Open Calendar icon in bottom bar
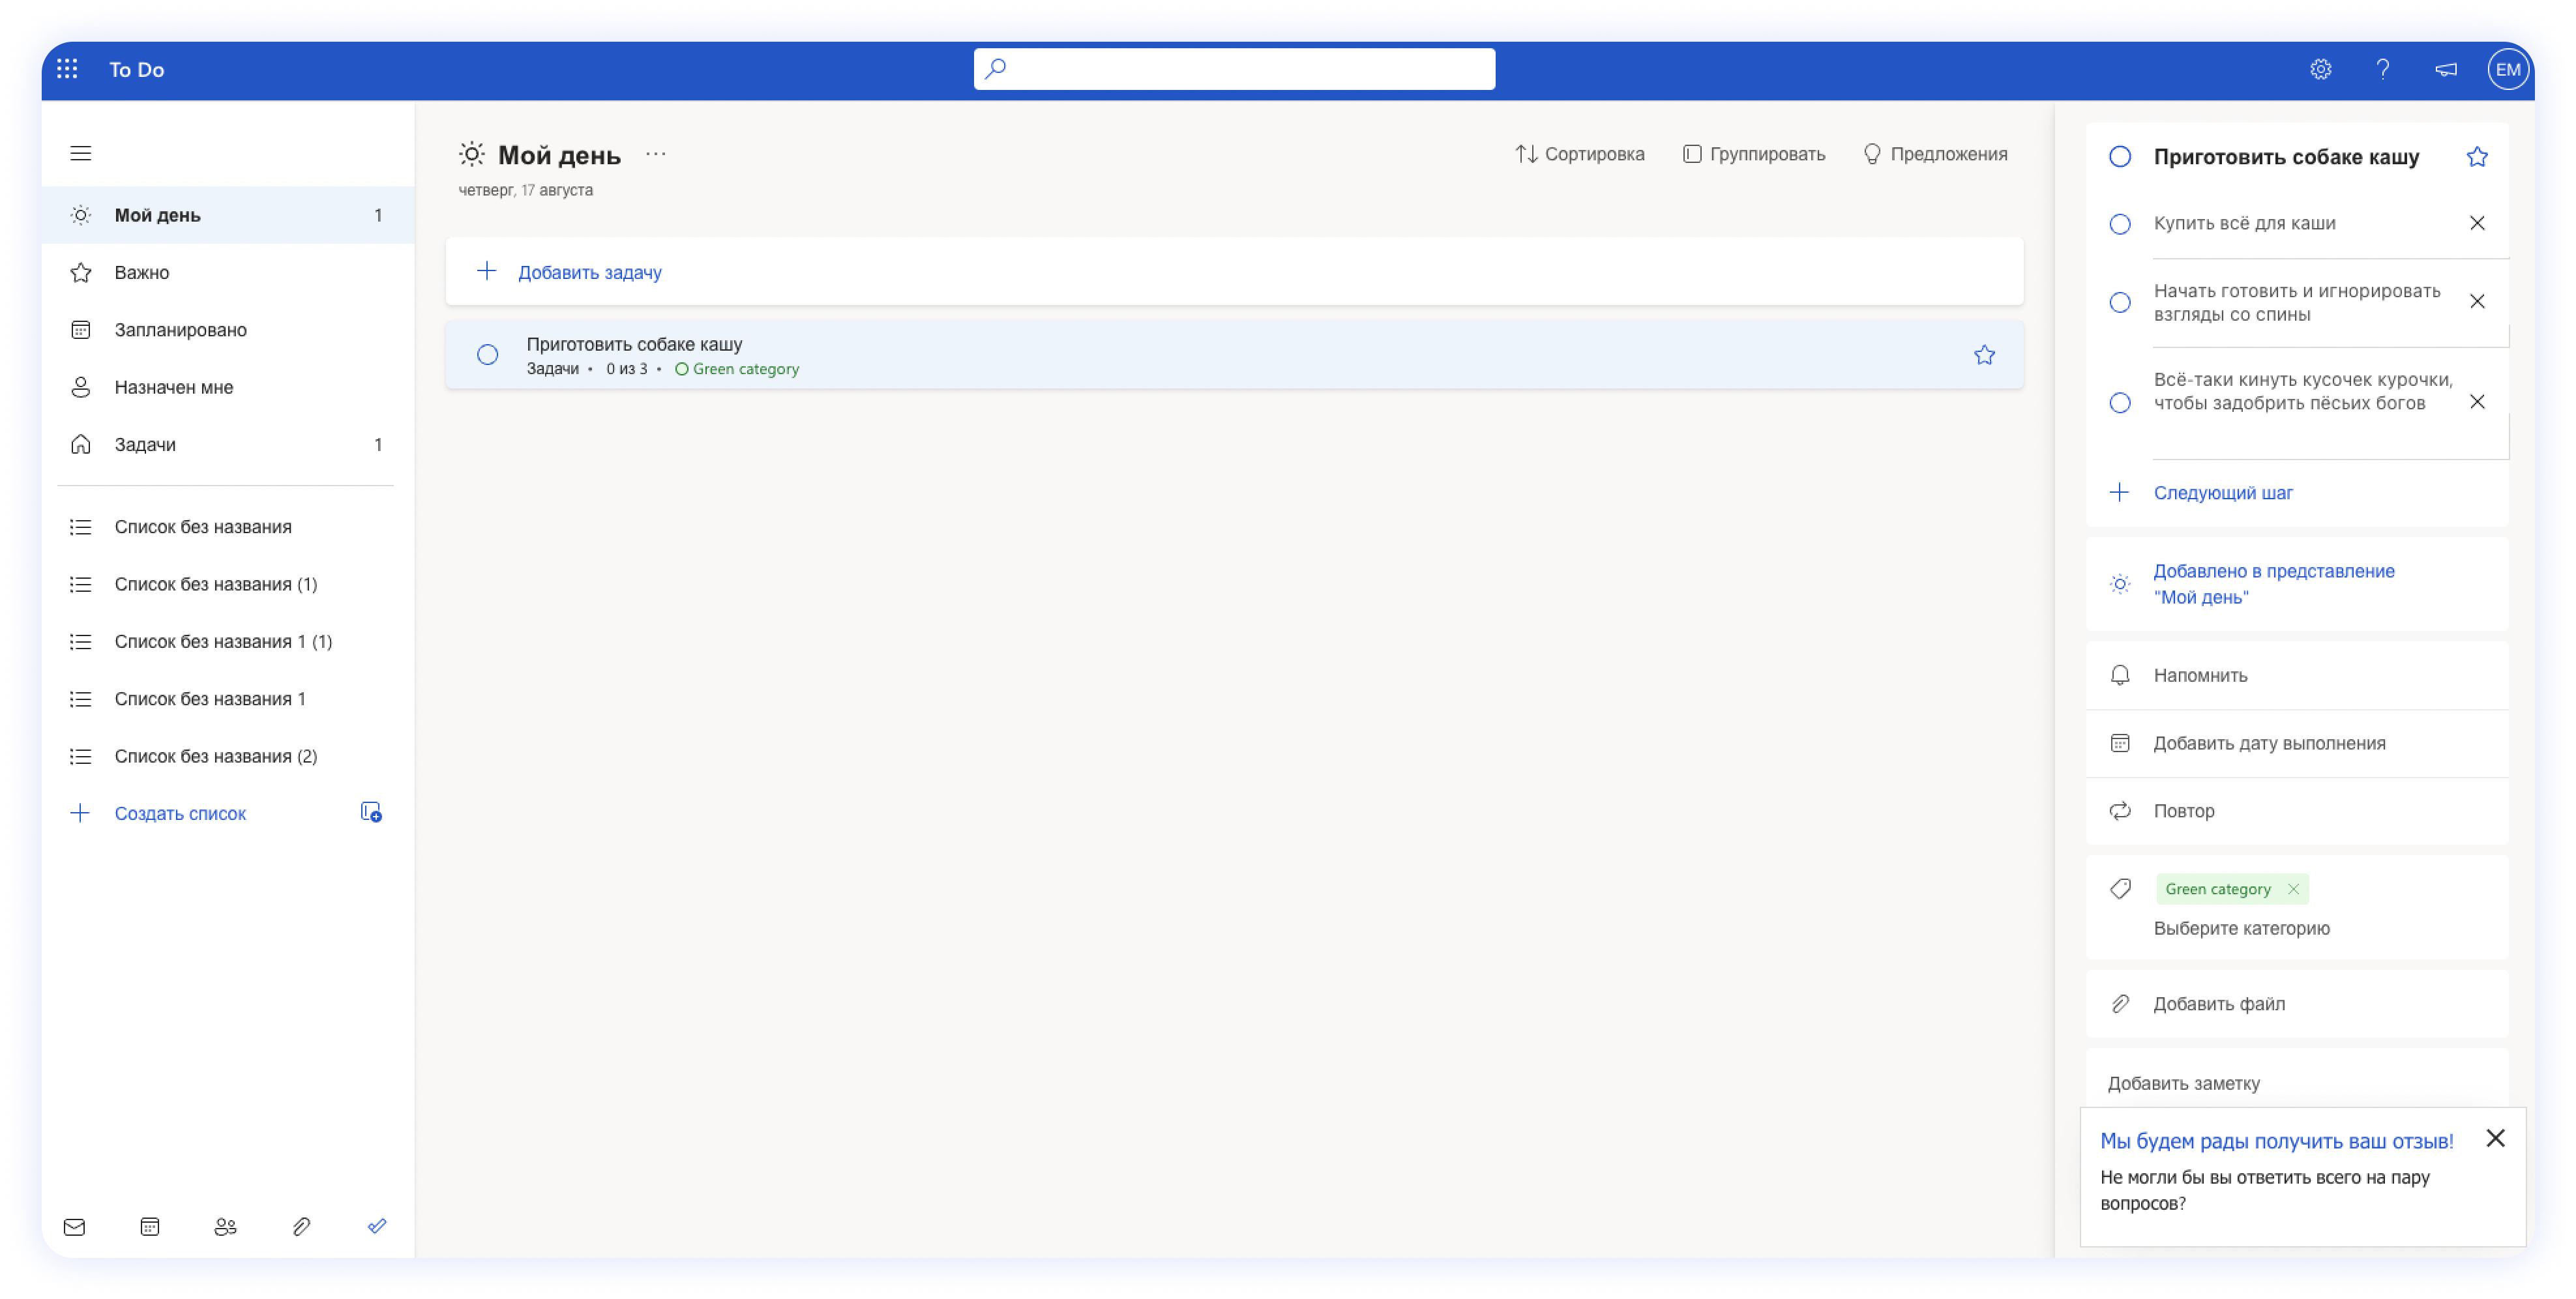 pos(150,1226)
